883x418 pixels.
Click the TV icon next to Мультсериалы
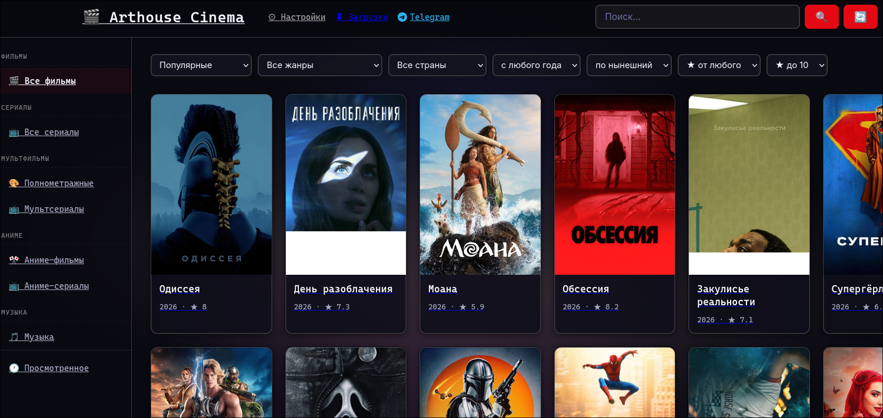point(14,209)
